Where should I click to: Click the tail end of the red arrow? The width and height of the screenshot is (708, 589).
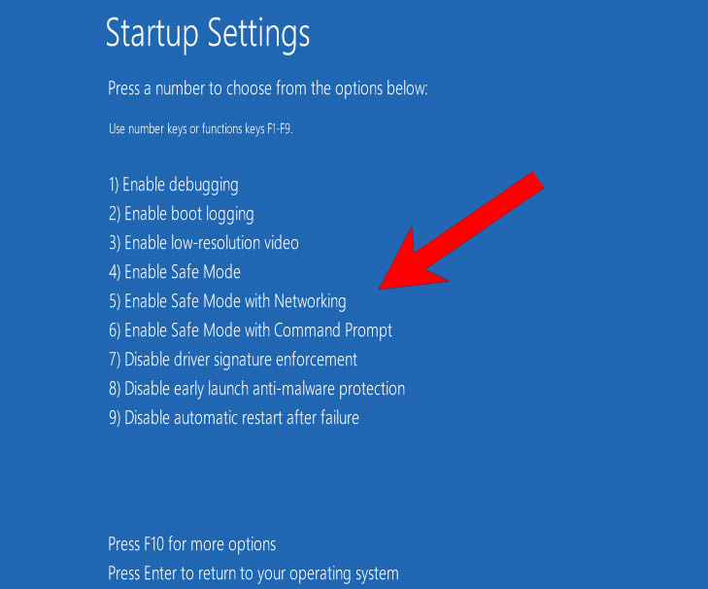[532, 183]
